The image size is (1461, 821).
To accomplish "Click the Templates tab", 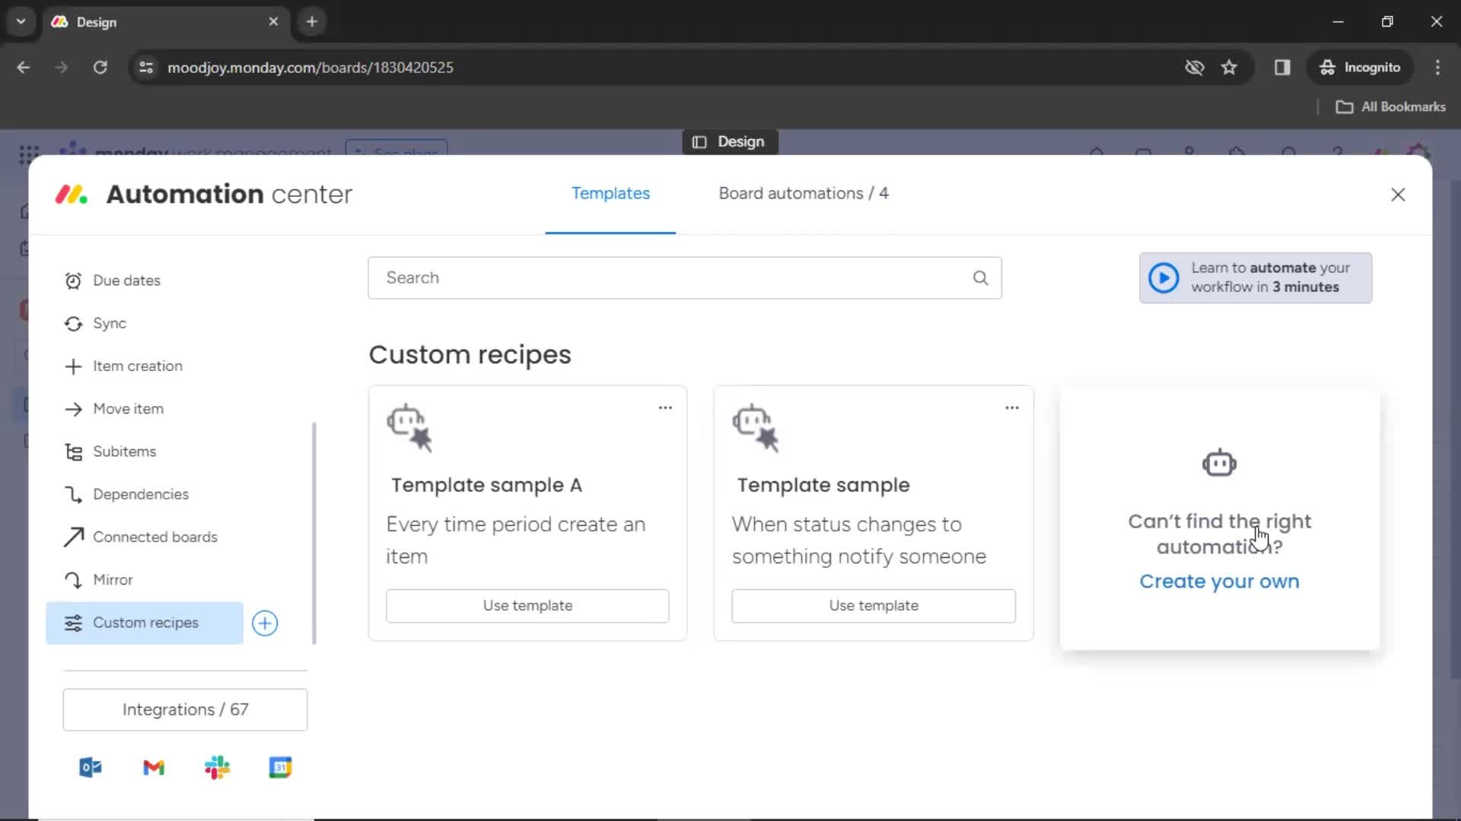I will pos(610,192).
